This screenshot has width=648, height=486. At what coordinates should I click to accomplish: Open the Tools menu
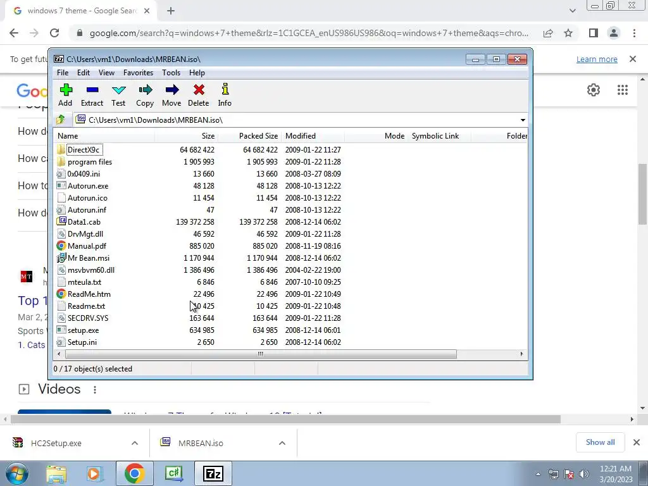pyautogui.click(x=171, y=73)
